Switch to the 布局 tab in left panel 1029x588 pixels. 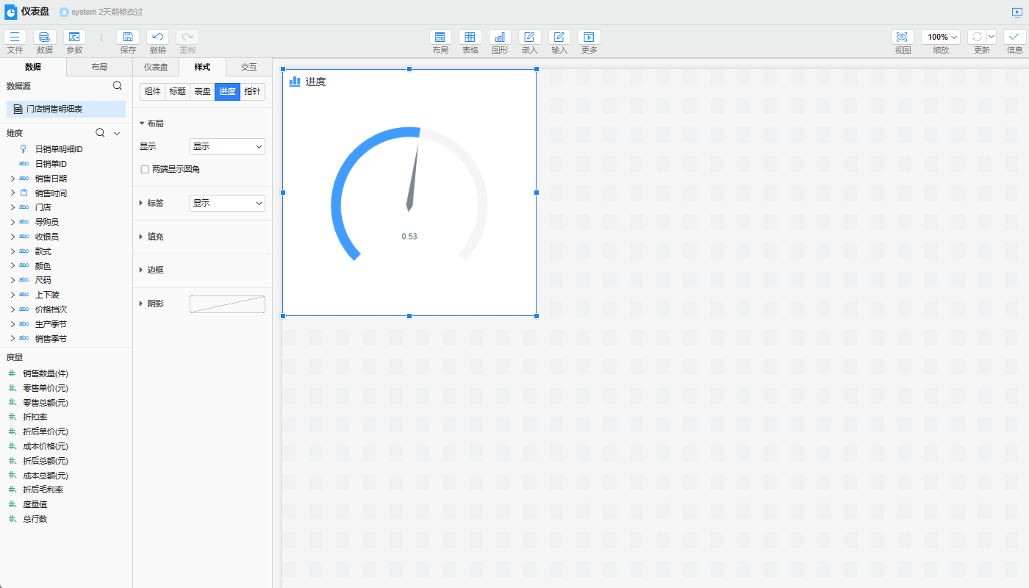point(99,67)
